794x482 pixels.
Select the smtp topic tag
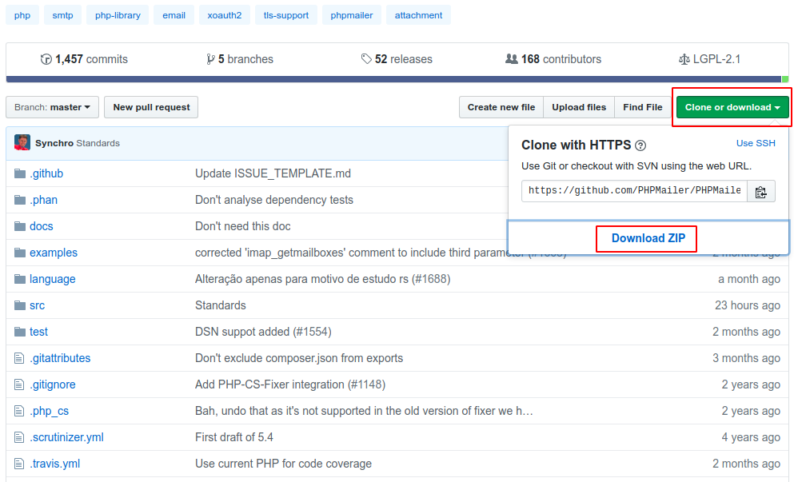[x=63, y=15]
